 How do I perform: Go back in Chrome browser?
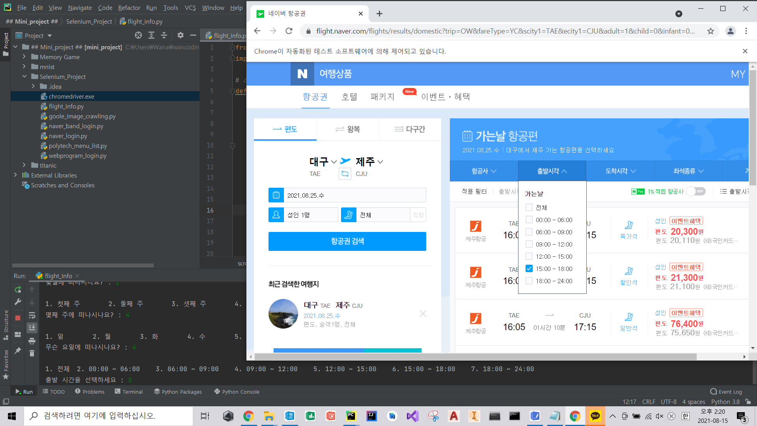(x=257, y=31)
